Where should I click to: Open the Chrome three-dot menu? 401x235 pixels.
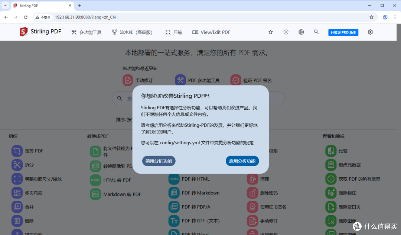tap(395, 17)
